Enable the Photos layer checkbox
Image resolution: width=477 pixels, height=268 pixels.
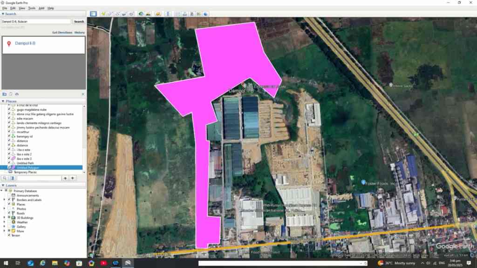point(9,209)
